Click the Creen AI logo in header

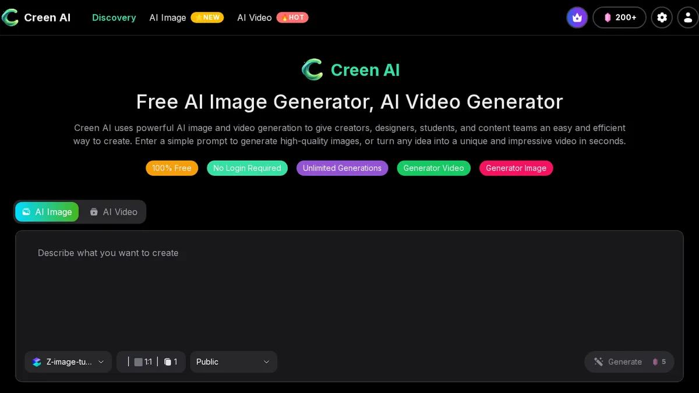click(x=36, y=17)
